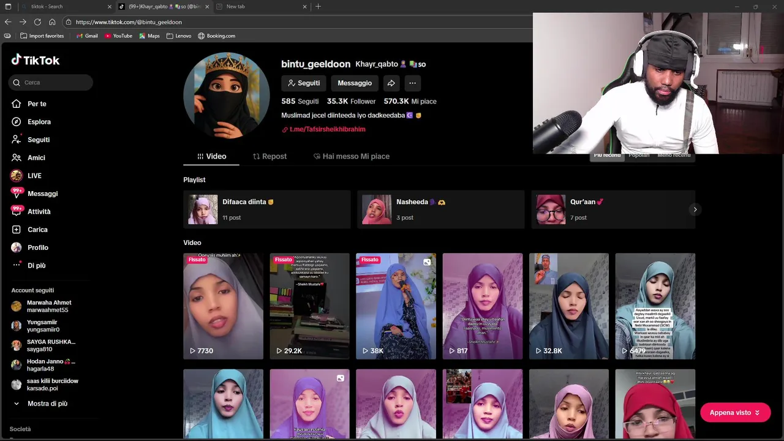Screen dimensions: 784x441
Task: Play pinned video with 7730 views
Action: (223, 306)
